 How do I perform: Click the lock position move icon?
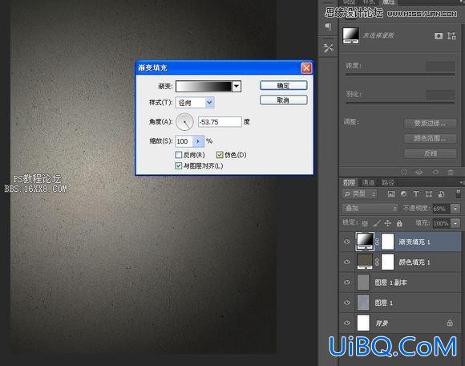[387, 223]
